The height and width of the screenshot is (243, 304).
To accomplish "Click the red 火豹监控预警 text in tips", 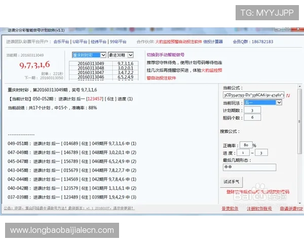I will [211, 70].
